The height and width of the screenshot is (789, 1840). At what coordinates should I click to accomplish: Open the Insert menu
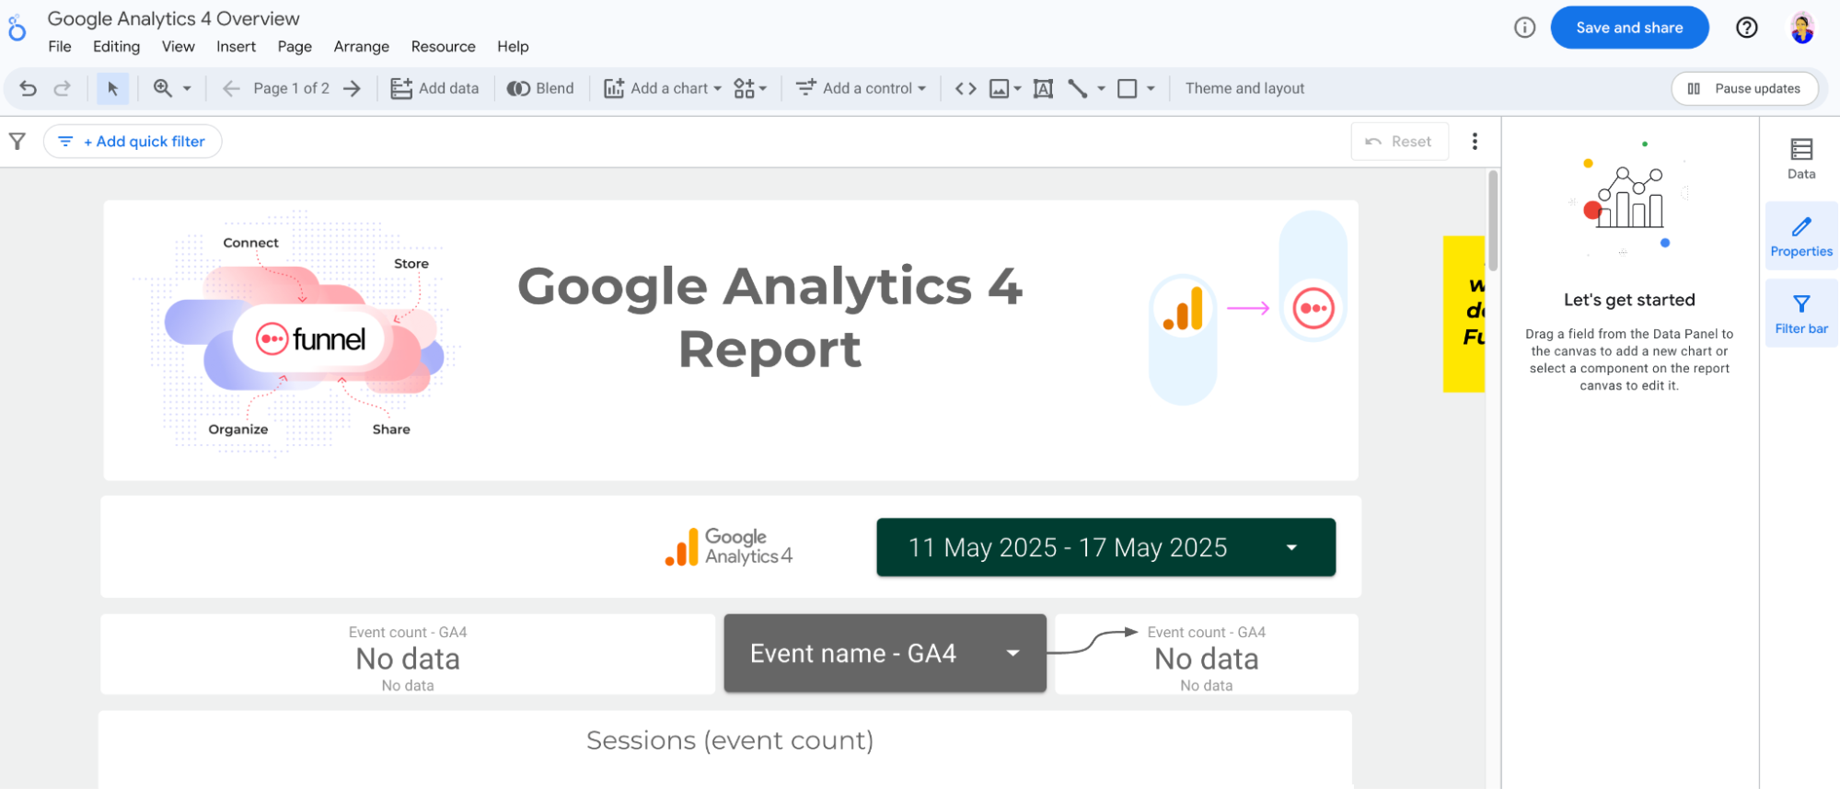click(236, 47)
